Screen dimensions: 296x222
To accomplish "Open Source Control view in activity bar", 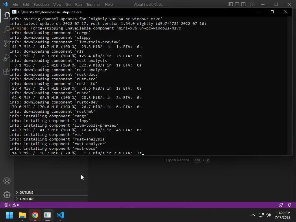I will point(7,43).
